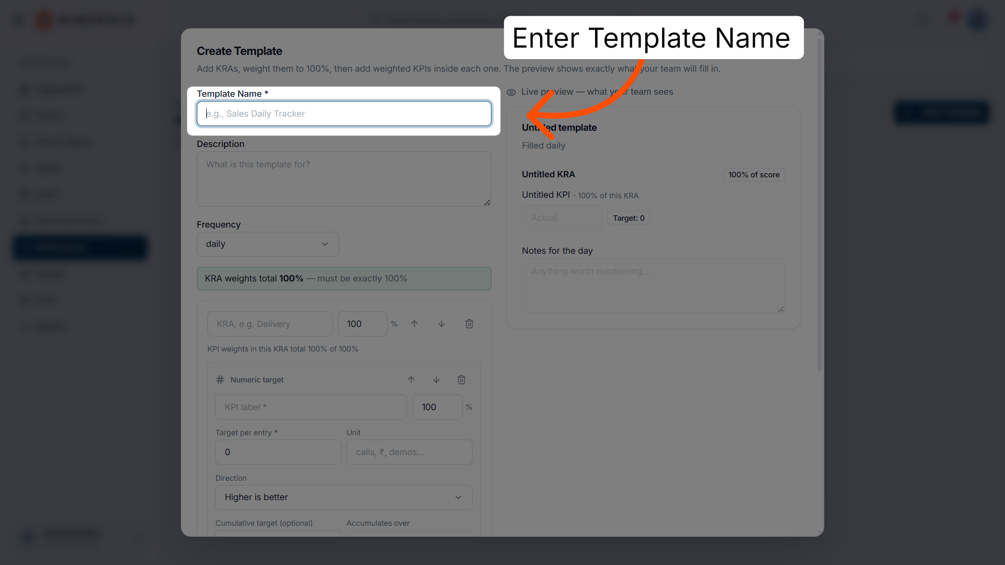Click the KRA weights total 100% banner
The width and height of the screenshot is (1005, 565).
point(344,279)
